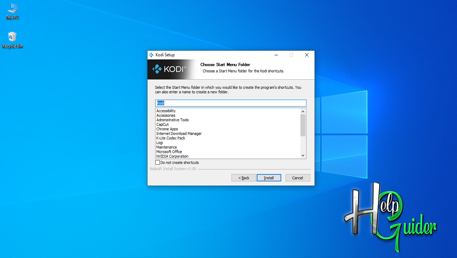Click the Start Menu folder name field
This screenshot has width=457, height=258.
(231, 103)
